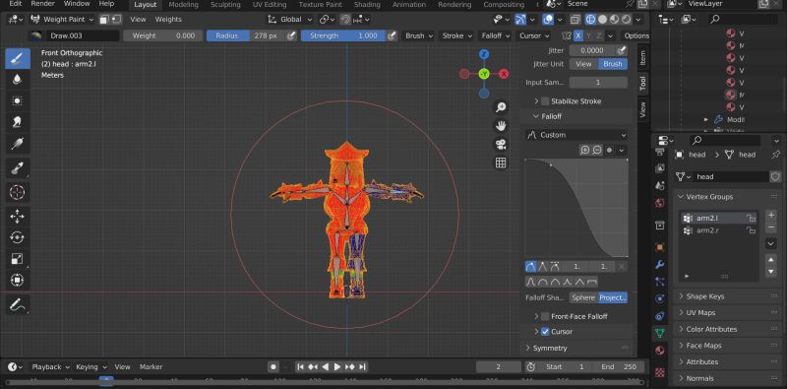This screenshot has height=389, width=787.
Task: Enable the Stabilize Stroke checkbox
Action: pos(545,101)
